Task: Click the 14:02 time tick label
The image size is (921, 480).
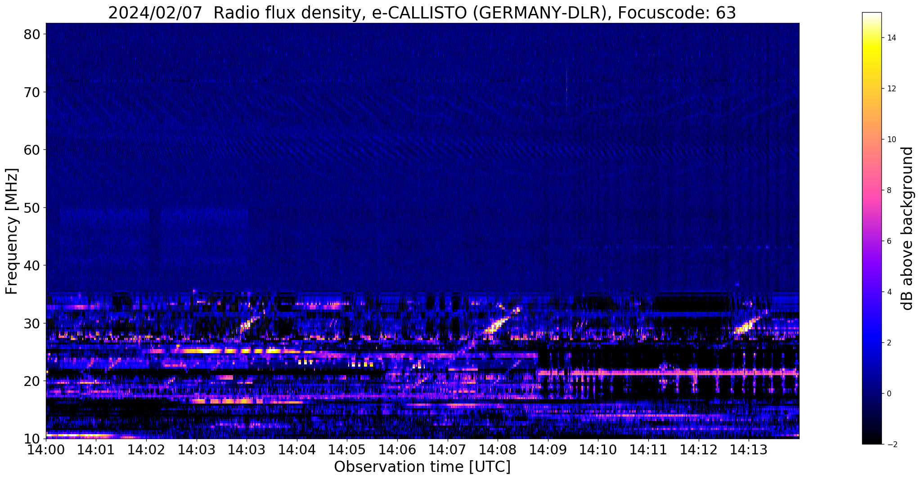Action: tap(146, 450)
